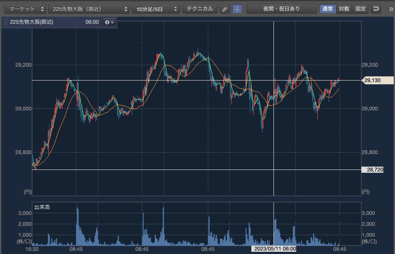Open the info dropdown in legend panel
This screenshot has height=254, width=395.
click(x=109, y=22)
